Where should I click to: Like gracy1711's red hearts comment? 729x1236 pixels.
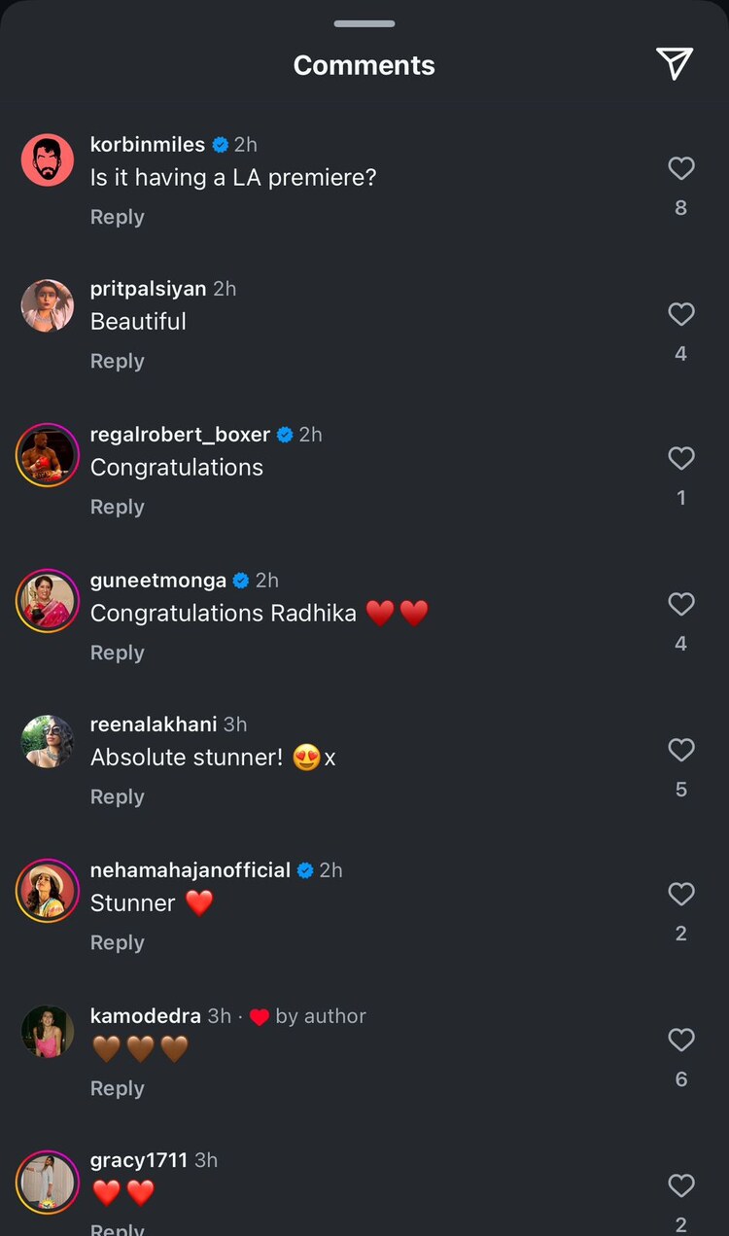[x=681, y=1185]
